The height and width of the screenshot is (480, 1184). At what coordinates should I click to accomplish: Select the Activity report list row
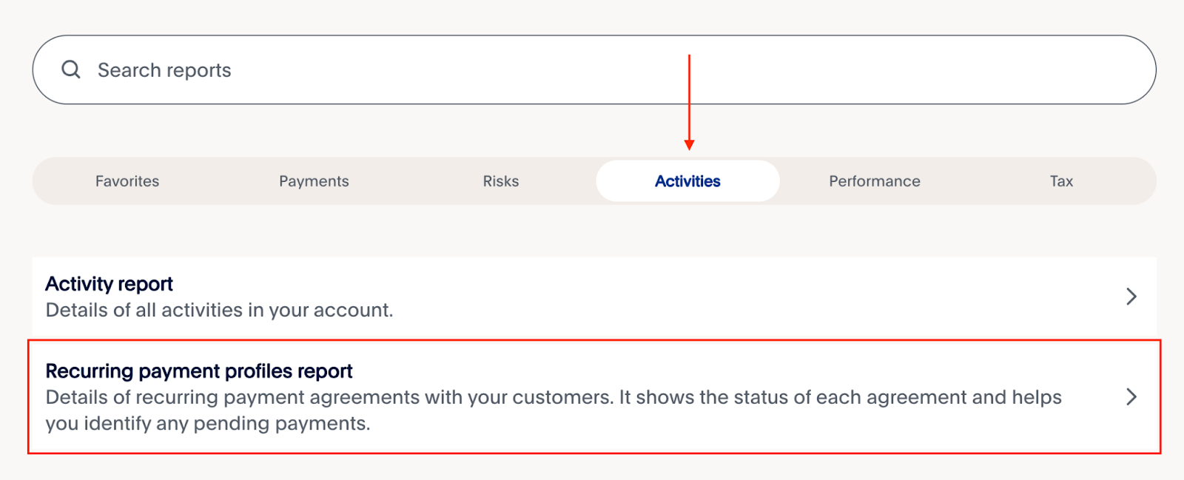pyautogui.click(x=594, y=297)
